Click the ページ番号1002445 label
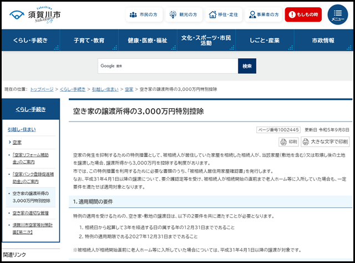 278,130
